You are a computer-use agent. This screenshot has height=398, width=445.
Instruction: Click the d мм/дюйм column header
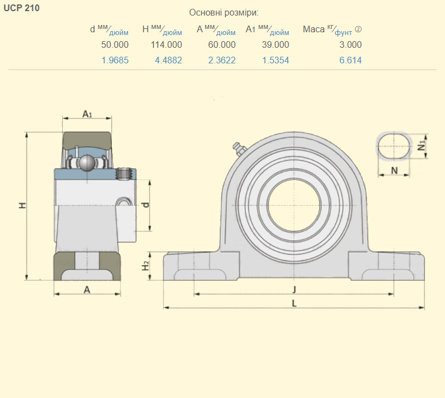tap(109, 29)
